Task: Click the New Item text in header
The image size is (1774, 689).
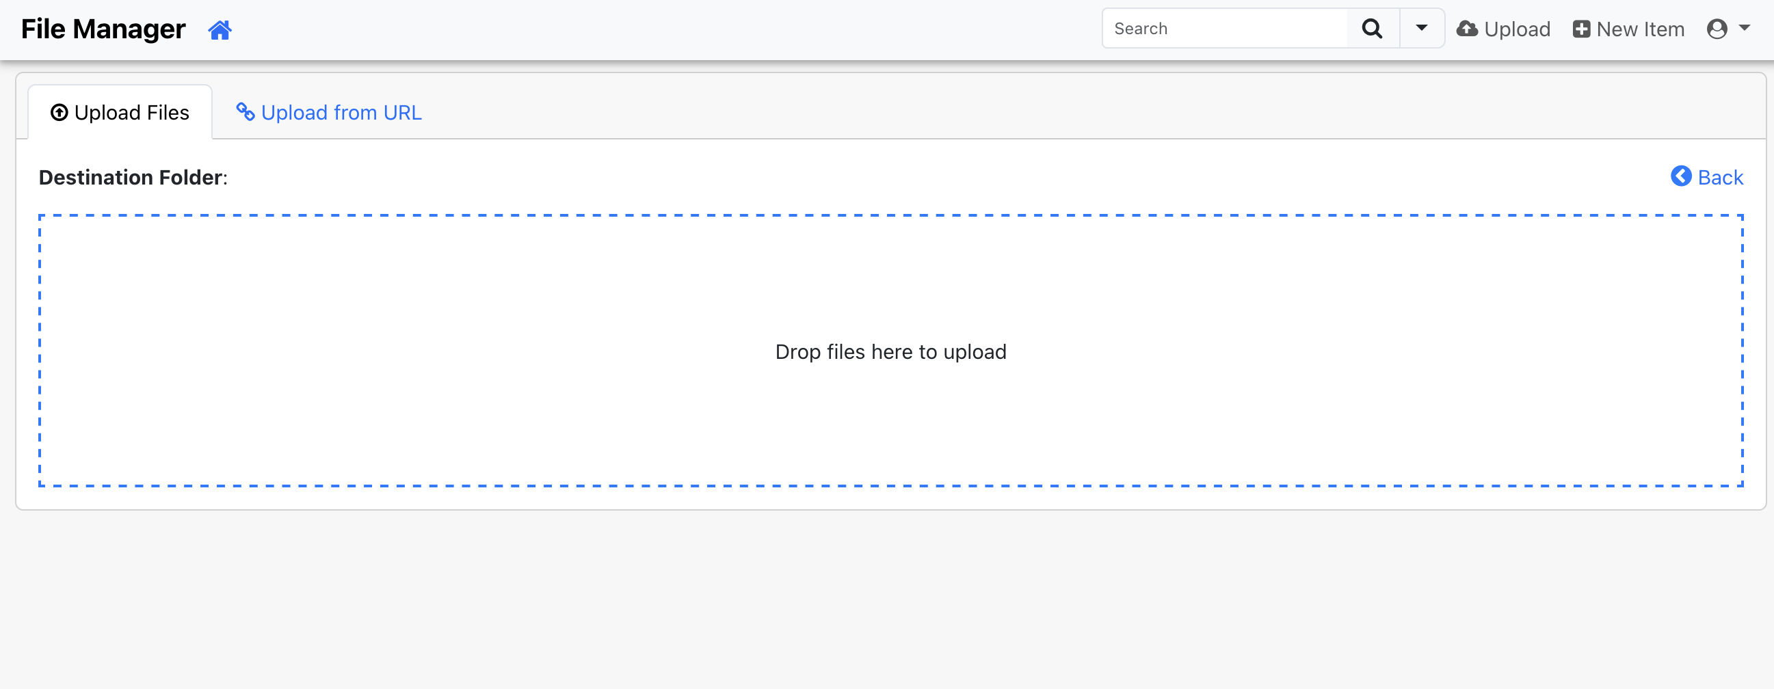Action: 1640,29
